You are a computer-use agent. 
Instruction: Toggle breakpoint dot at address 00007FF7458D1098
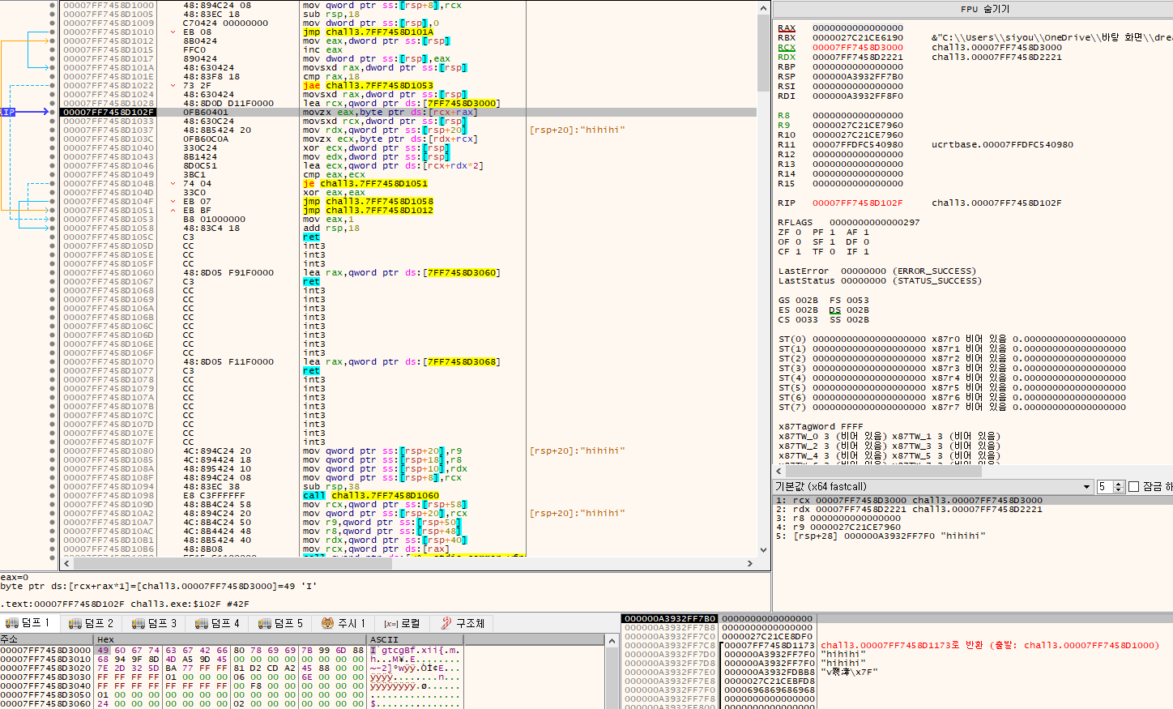53,495
